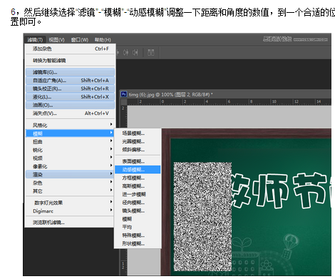This screenshot has width=335, height=279.
Task: Select plain 模糊 entry in blur submenu
Action: tap(138, 219)
